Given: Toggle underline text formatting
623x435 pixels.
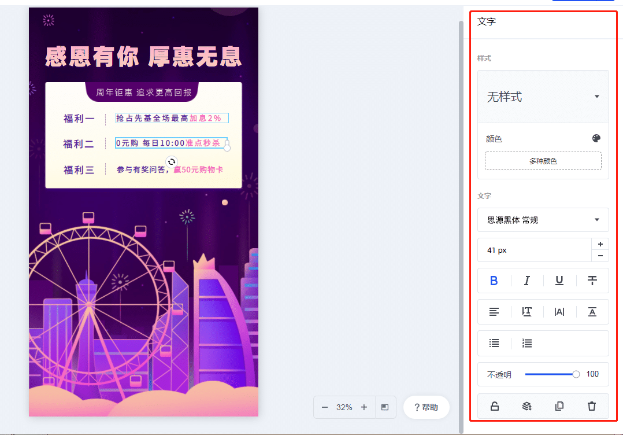Looking at the screenshot, I should [559, 281].
